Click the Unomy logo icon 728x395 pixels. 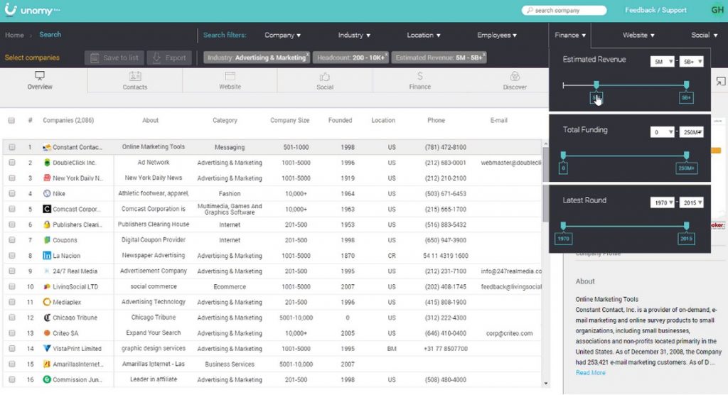pyautogui.click(x=11, y=9)
